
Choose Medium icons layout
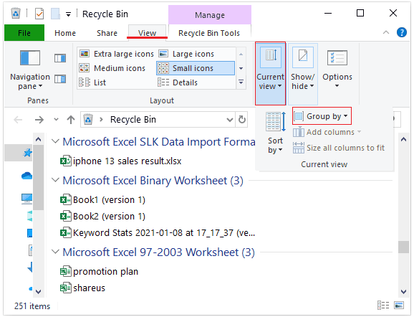click(112, 68)
